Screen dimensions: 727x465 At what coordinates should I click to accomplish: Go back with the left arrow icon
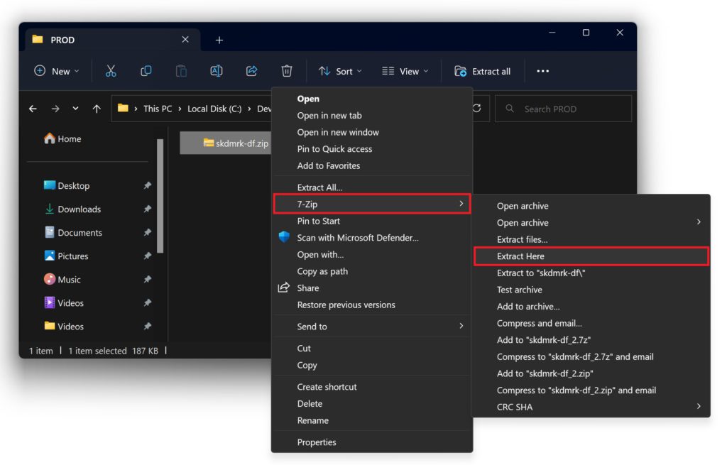33,109
